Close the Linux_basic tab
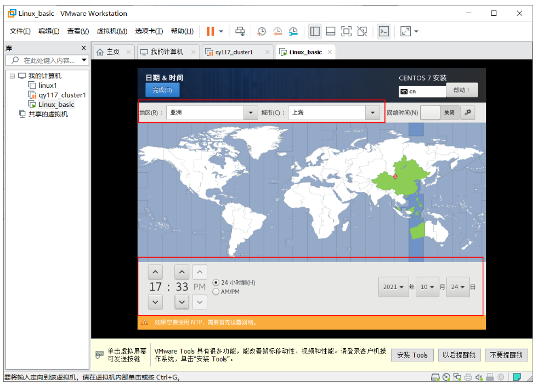 [x=330, y=52]
